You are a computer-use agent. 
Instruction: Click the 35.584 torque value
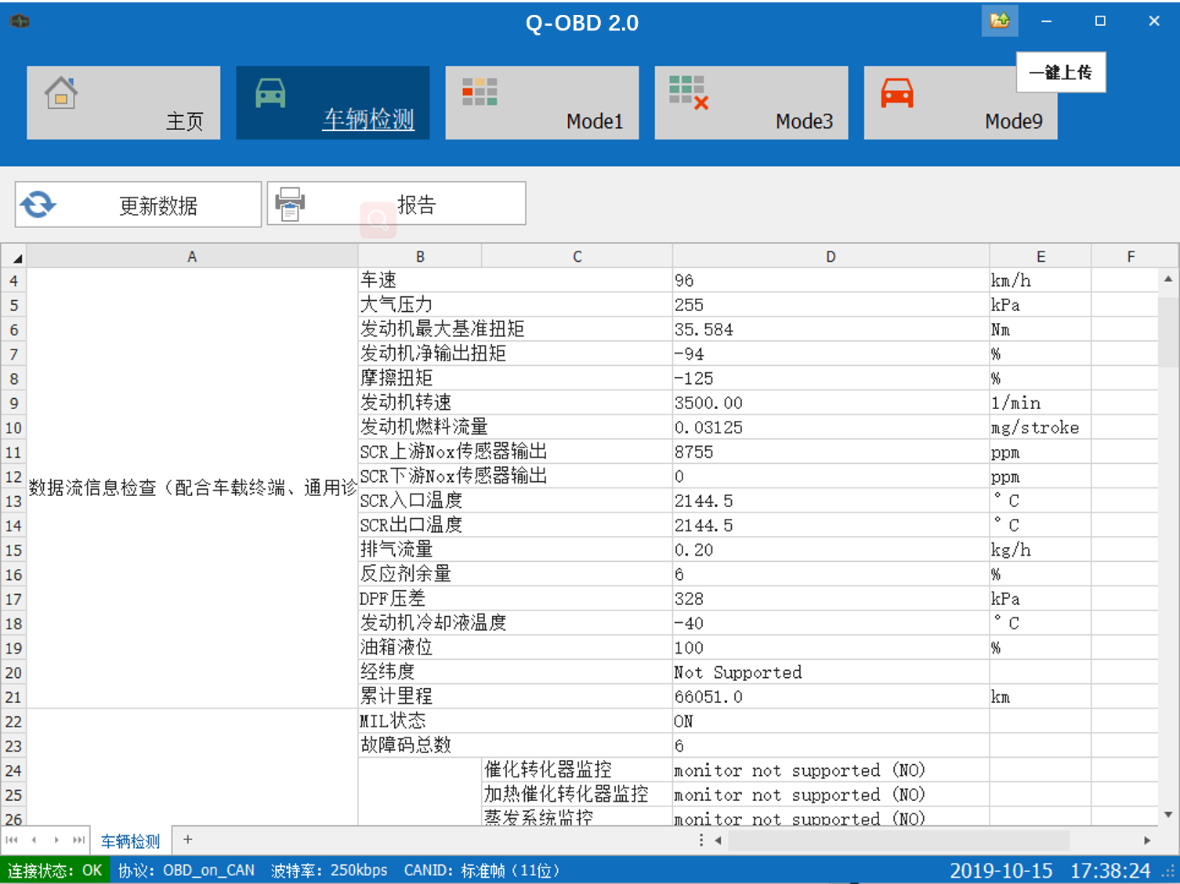pyautogui.click(x=831, y=329)
